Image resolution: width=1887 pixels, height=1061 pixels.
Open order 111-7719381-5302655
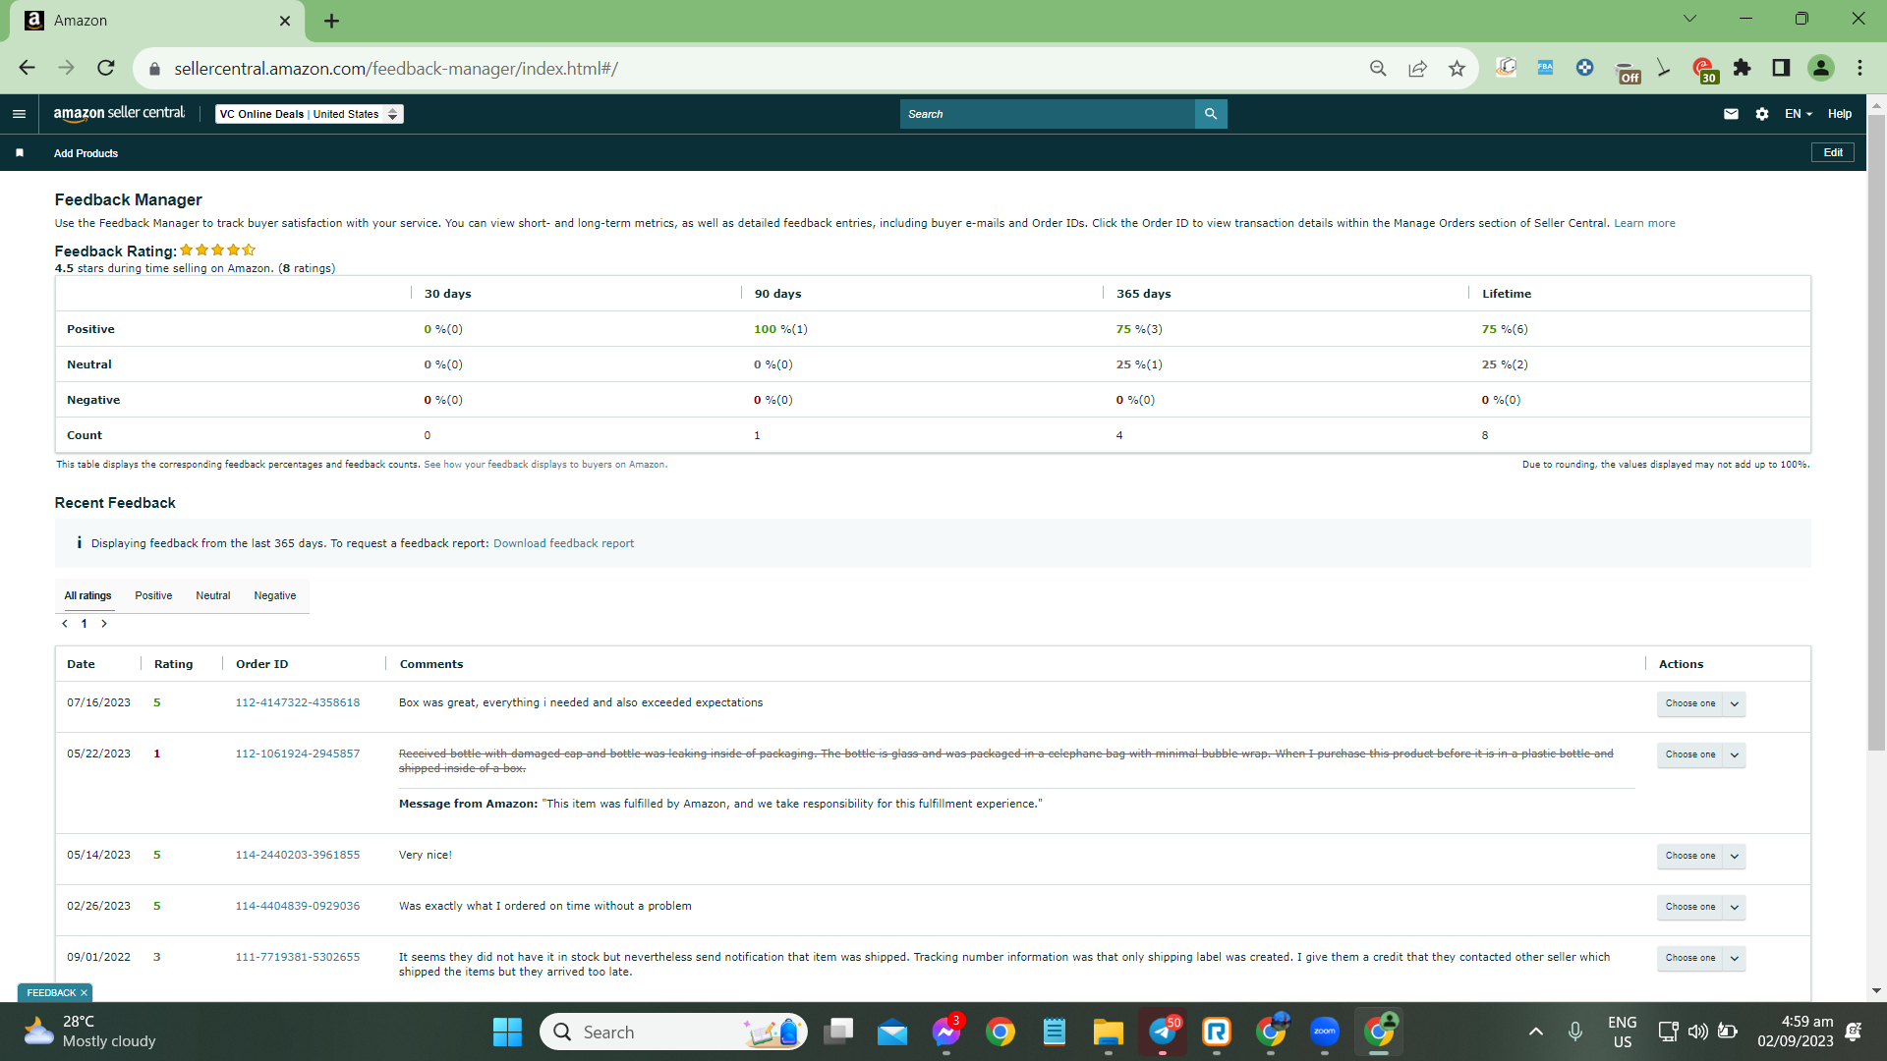(298, 958)
